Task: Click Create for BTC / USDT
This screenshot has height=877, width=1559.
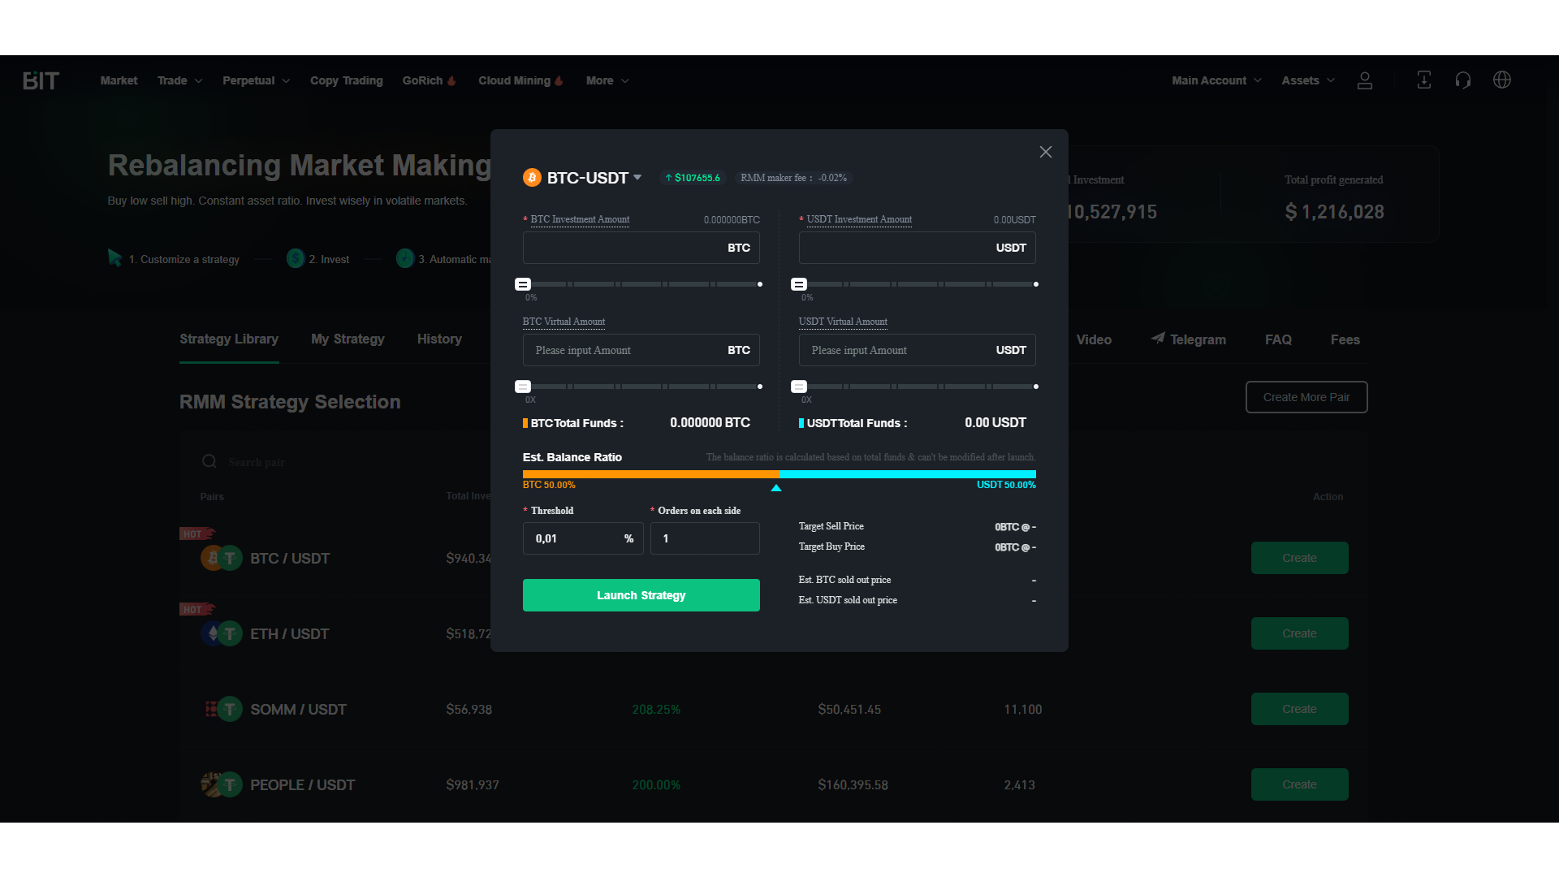Action: [x=1299, y=558]
